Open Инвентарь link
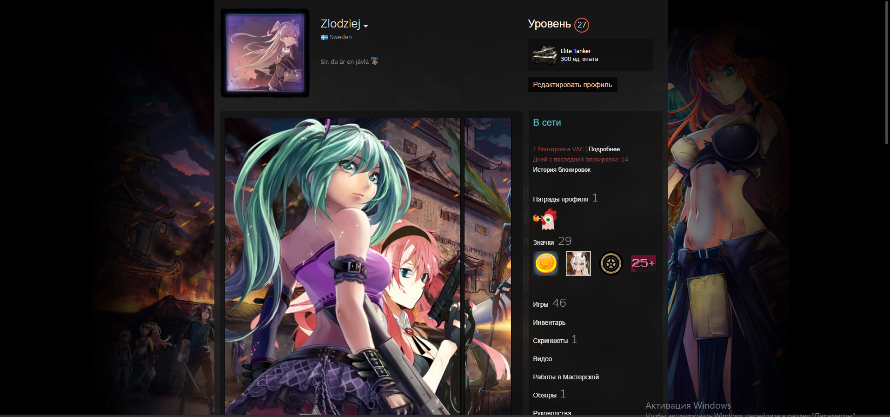 coord(549,323)
